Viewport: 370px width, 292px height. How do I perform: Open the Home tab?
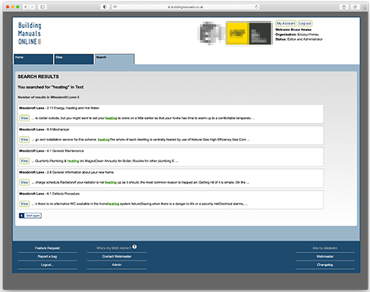(34, 59)
